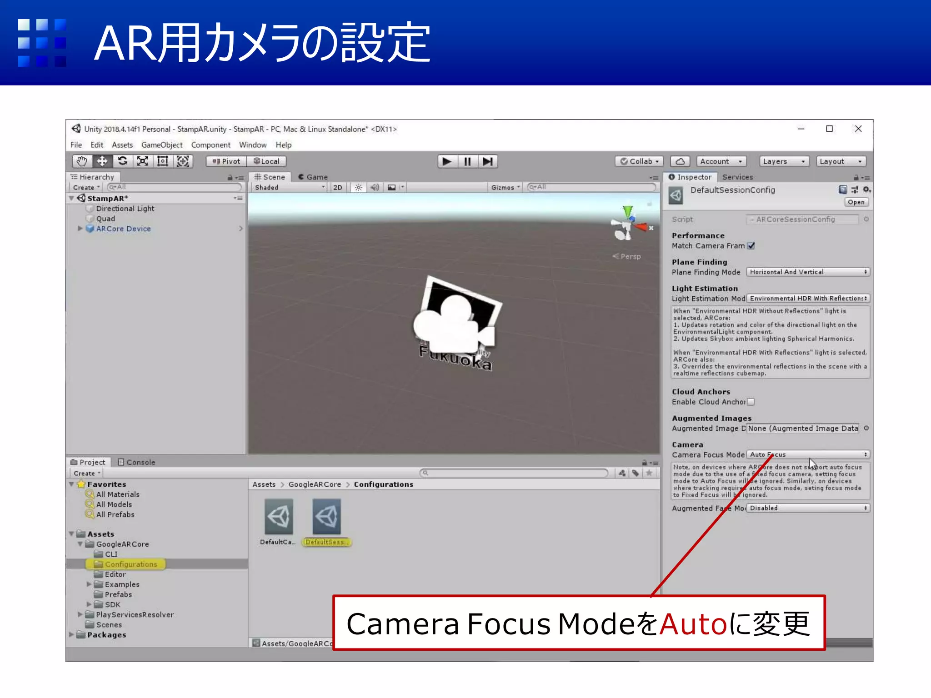Pick Augmented Image Database object selector
Image resolution: width=931 pixels, height=698 pixels.
point(866,428)
